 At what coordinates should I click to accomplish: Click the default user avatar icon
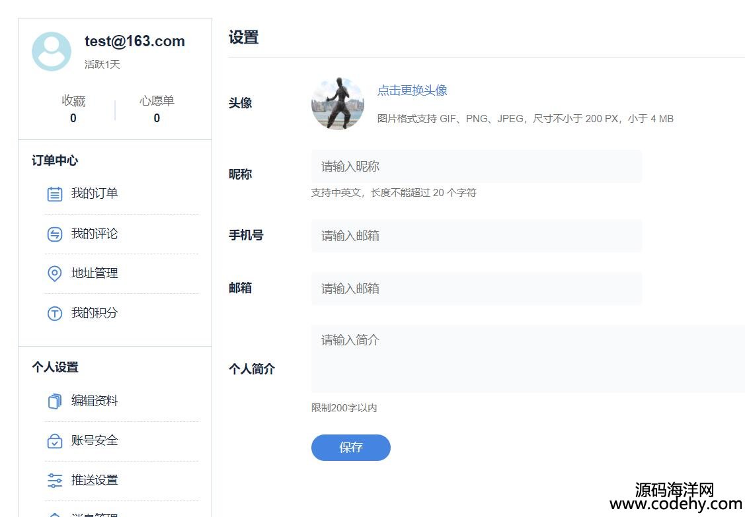coord(52,52)
